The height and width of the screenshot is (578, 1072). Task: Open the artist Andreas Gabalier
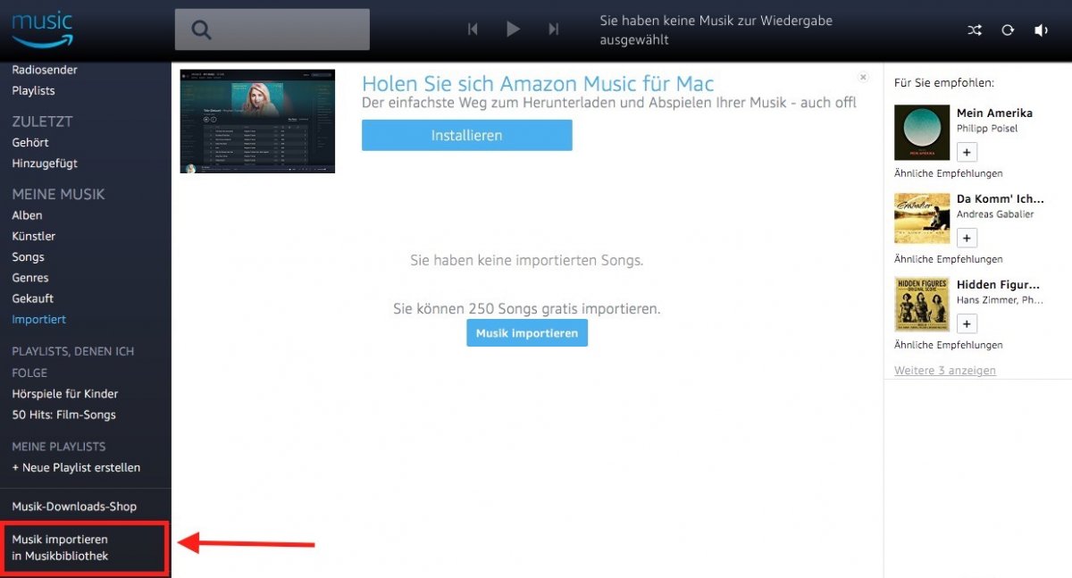pos(994,214)
